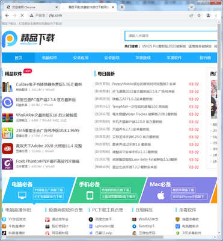Expand the tab search dropdown arrow
The width and height of the screenshot is (223, 241).
(192, 7)
